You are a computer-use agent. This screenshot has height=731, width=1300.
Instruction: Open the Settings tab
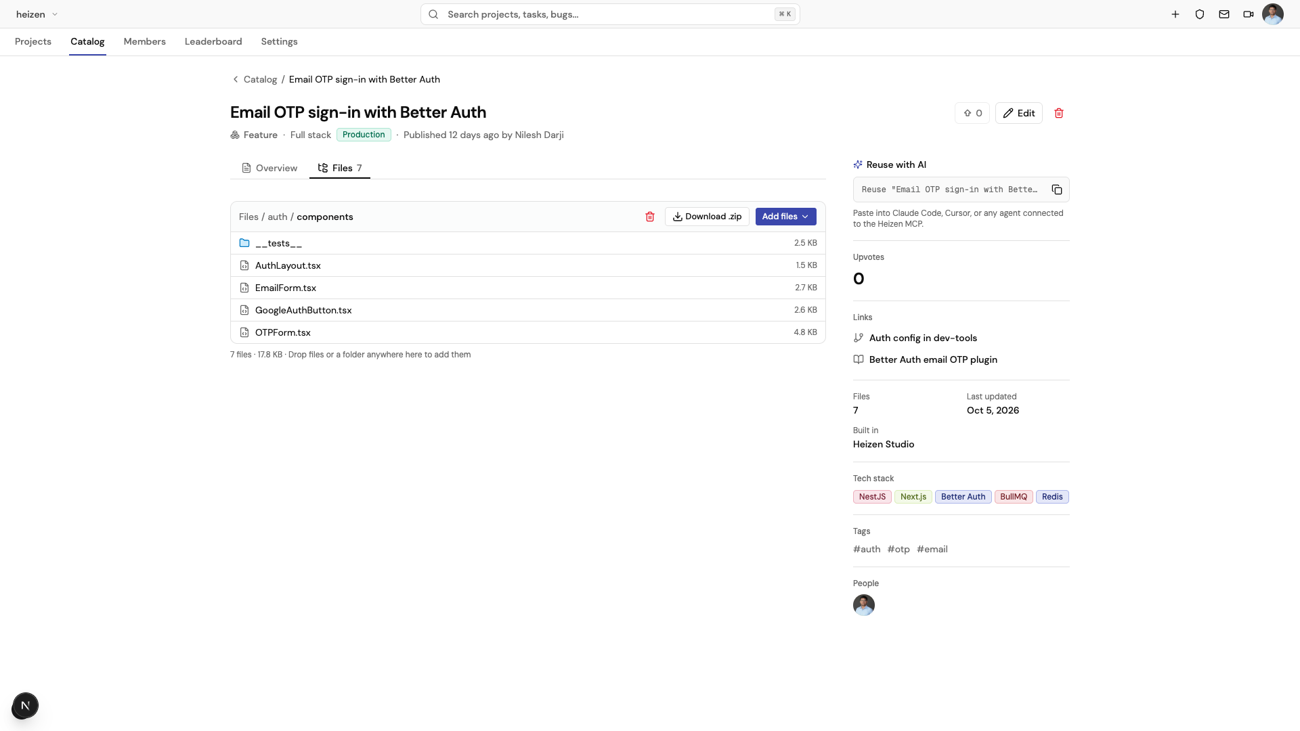point(279,41)
